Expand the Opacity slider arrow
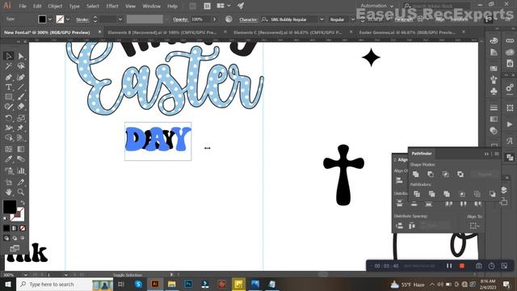The image size is (517, 291). coord(214,19)
